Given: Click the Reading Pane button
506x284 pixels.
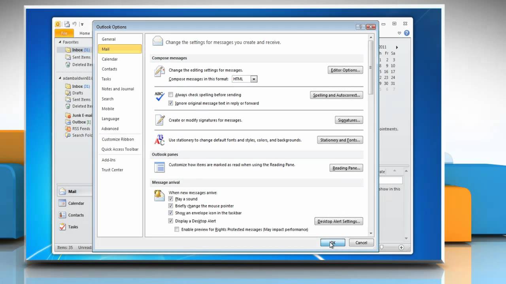Looking at the screenshot, I should [346, 168].
